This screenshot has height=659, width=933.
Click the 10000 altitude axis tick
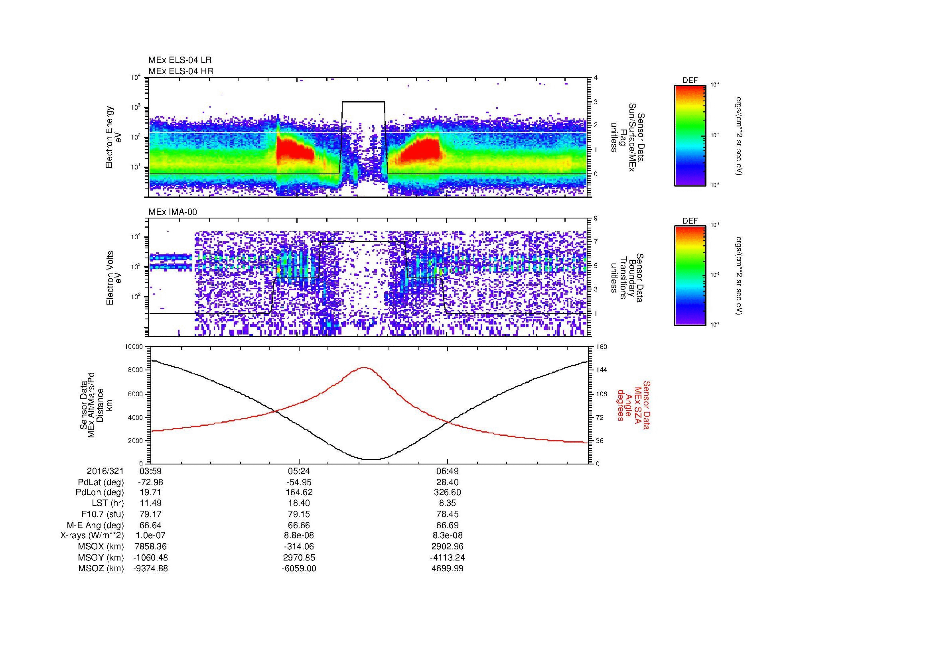tap(134, 347)
